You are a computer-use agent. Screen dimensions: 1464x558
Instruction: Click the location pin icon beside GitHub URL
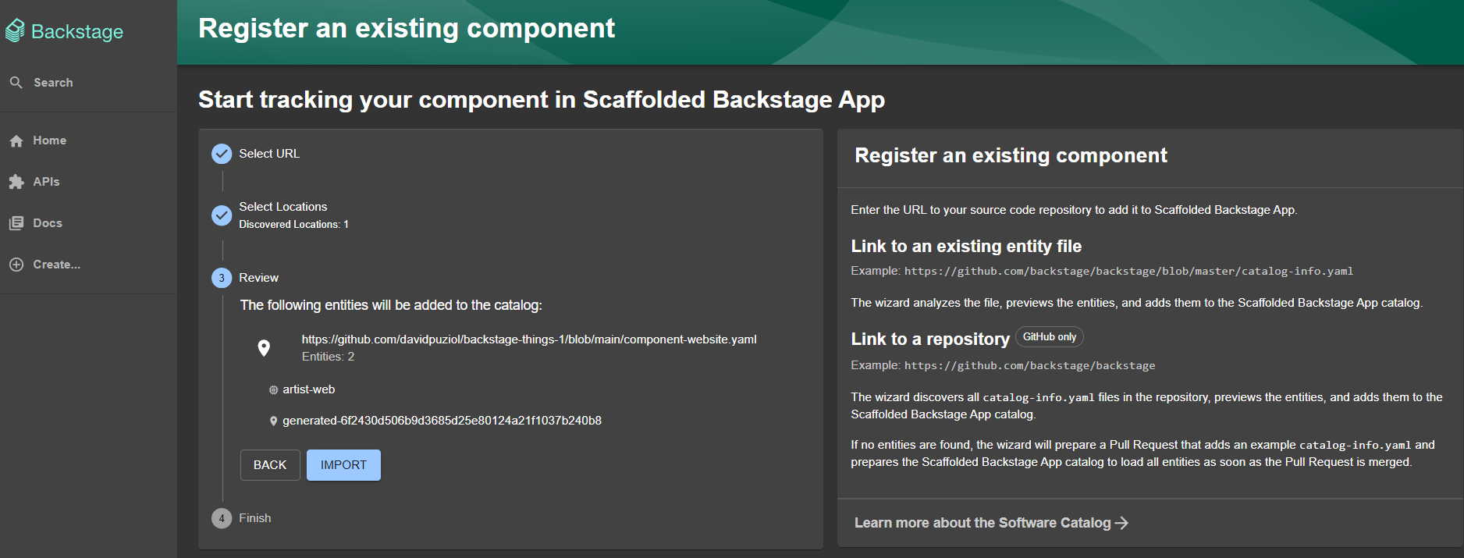point(264,348)
